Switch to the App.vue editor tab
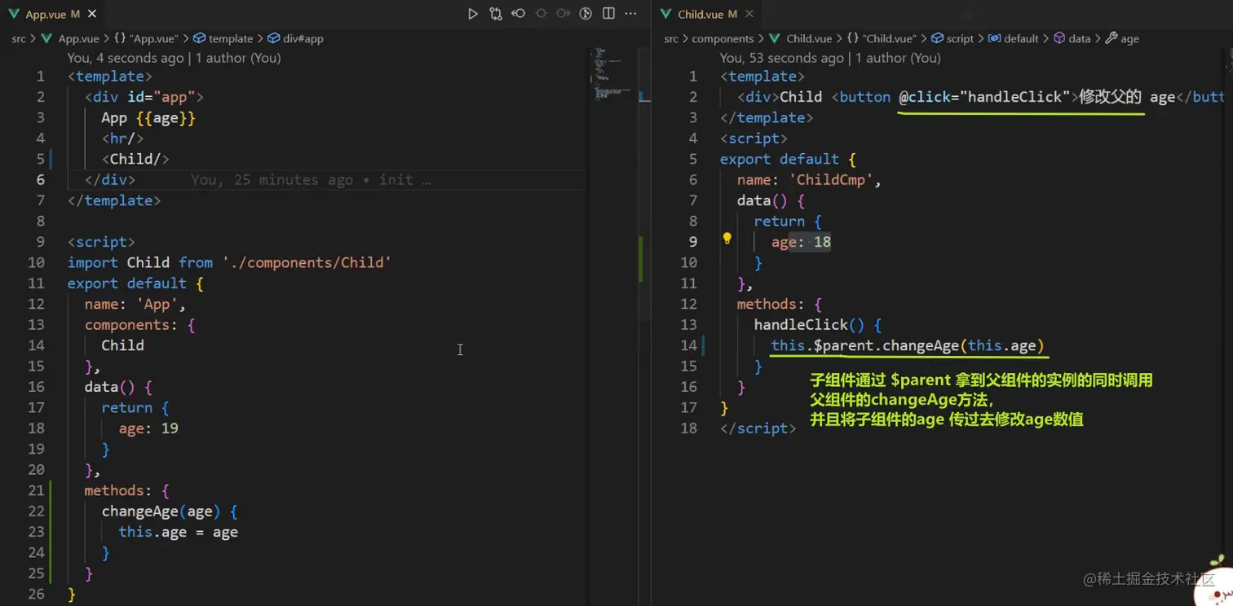 click(x=45, y=15)
